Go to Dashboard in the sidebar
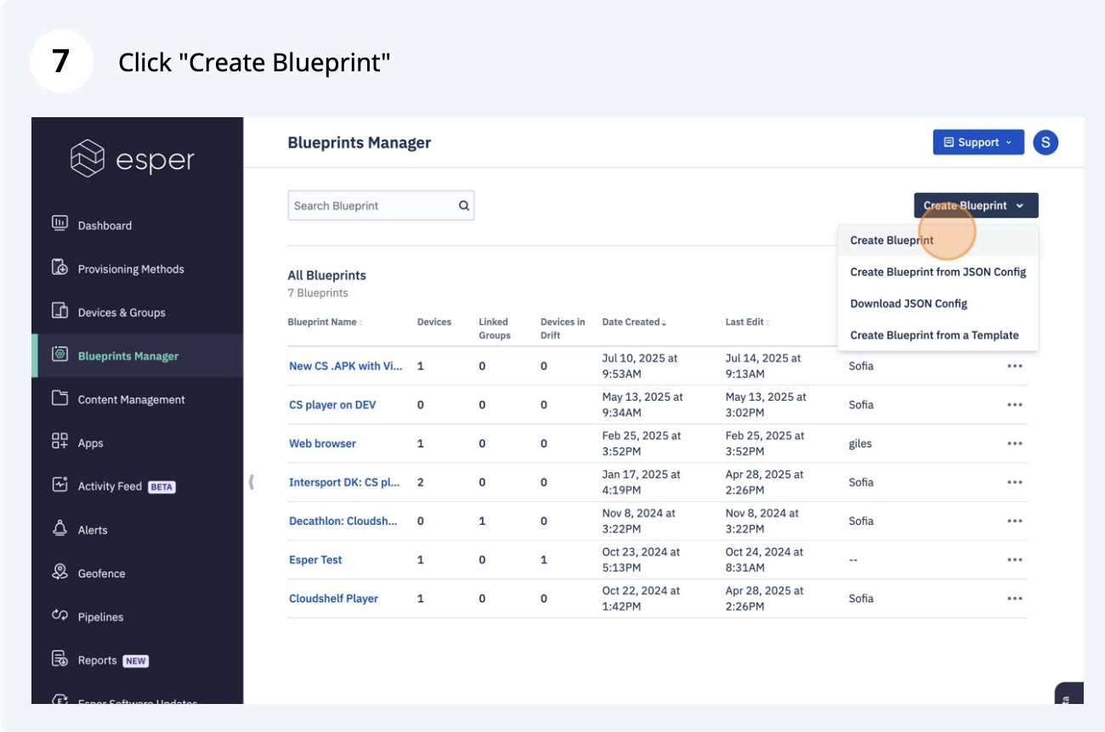 click(105, 226)
